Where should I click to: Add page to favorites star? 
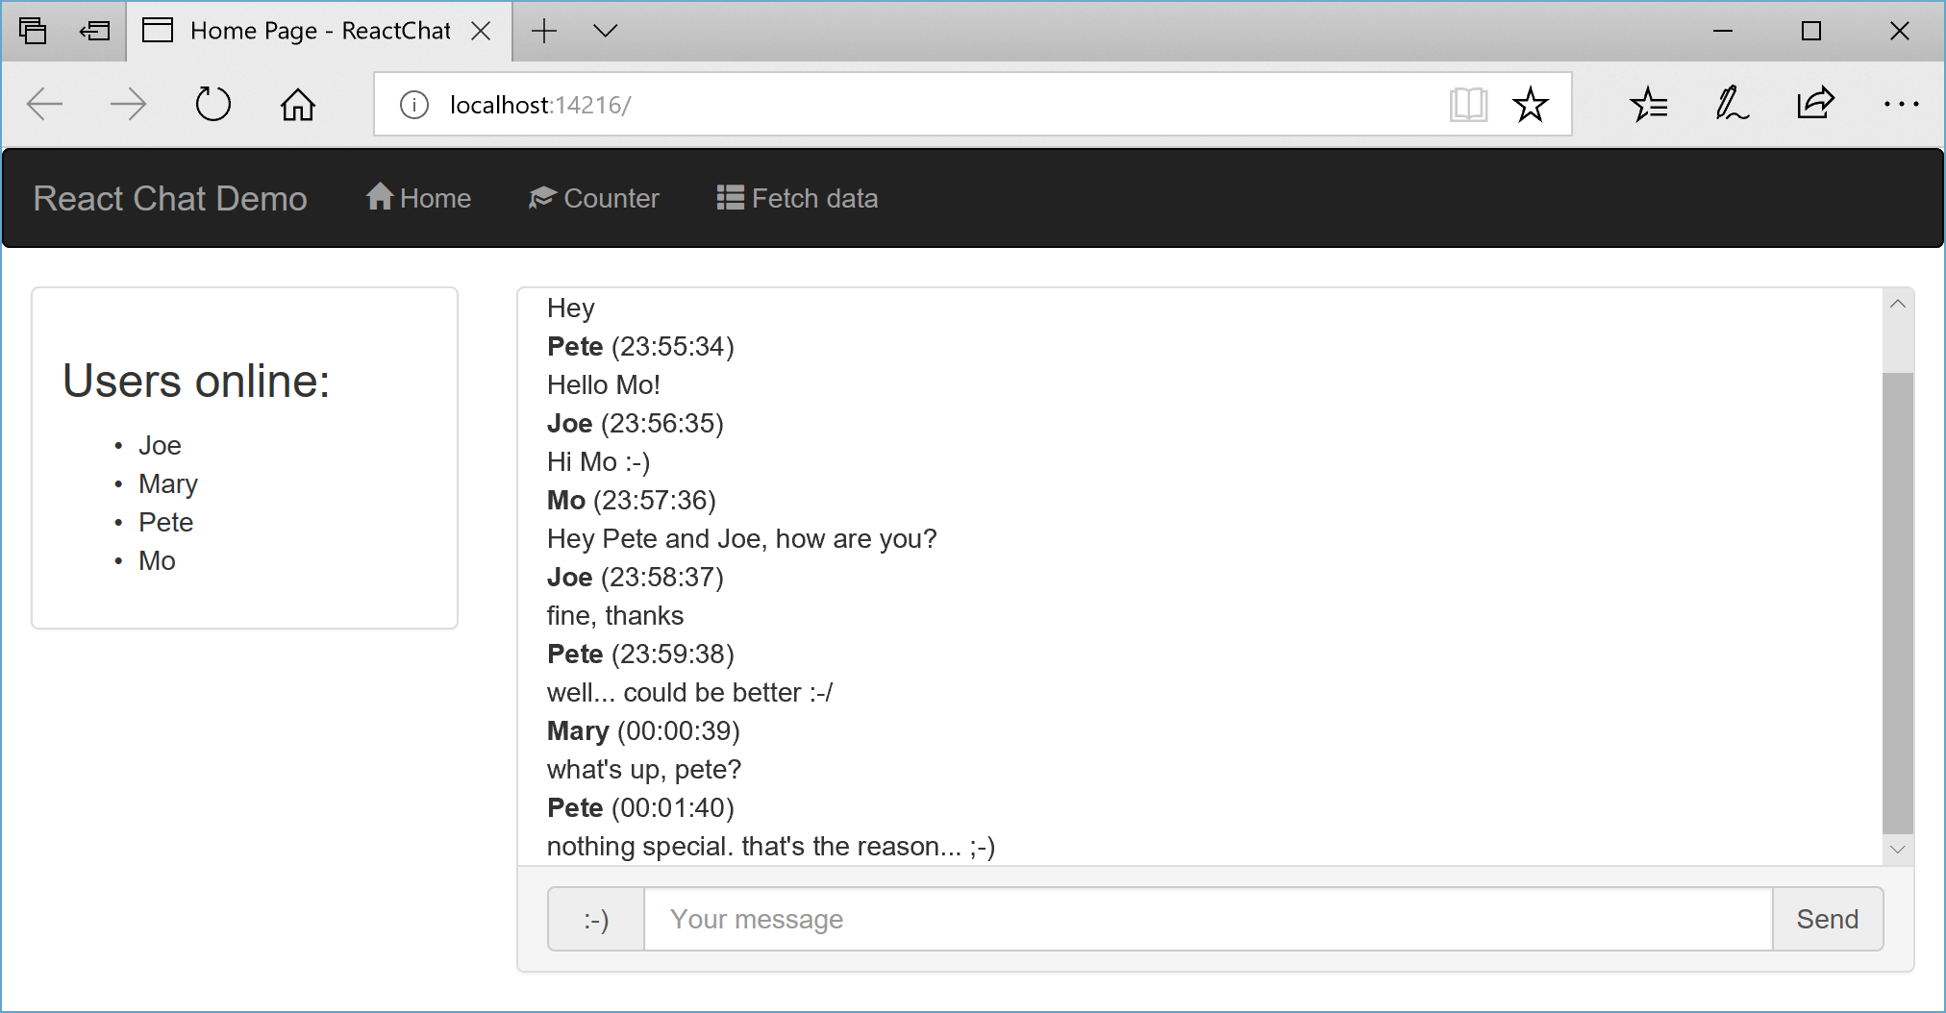tap(1530, 104)
